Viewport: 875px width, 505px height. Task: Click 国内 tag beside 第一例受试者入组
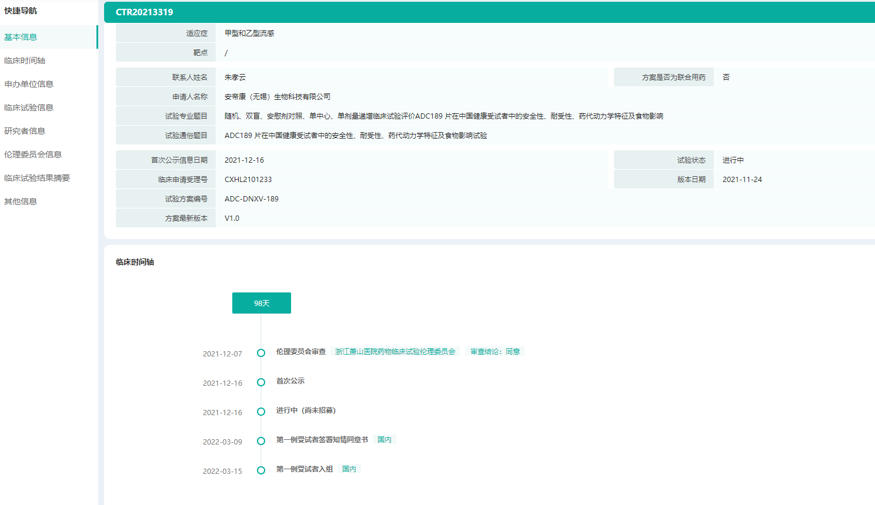[x=349, y=469]
